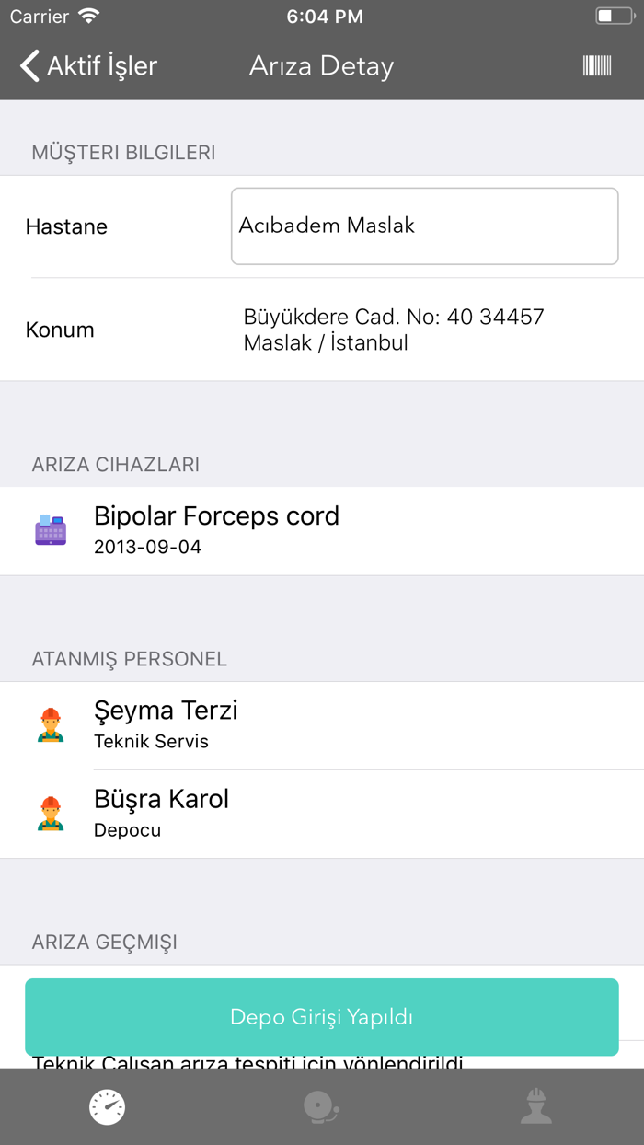Select the worker personnel icon
Screen dimensions: 644x1145
536,1106
